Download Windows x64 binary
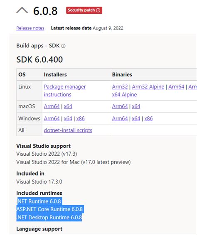This screenshot has height=235, width=197. [136, 119]
